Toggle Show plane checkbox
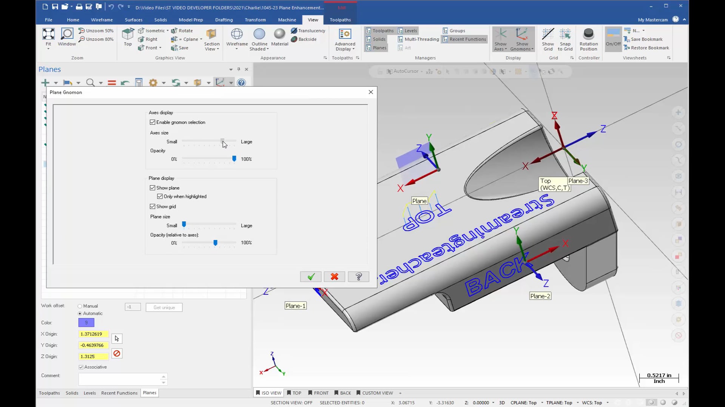Image resolution: width=725 pixels, height=407 pixels. (153, 187)
